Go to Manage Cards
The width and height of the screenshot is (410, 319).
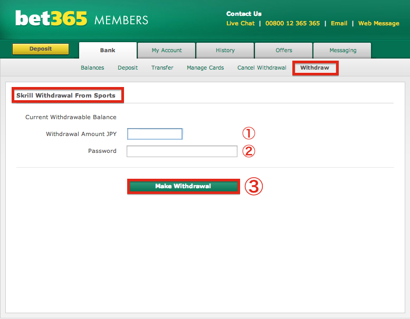(x=205, y=68)
